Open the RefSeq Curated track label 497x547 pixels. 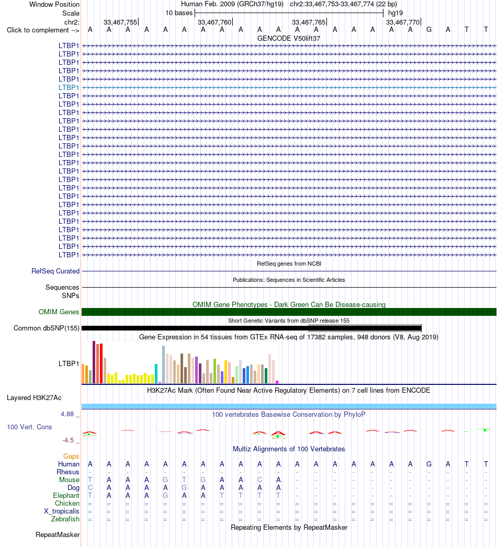[x=55, y=271]
